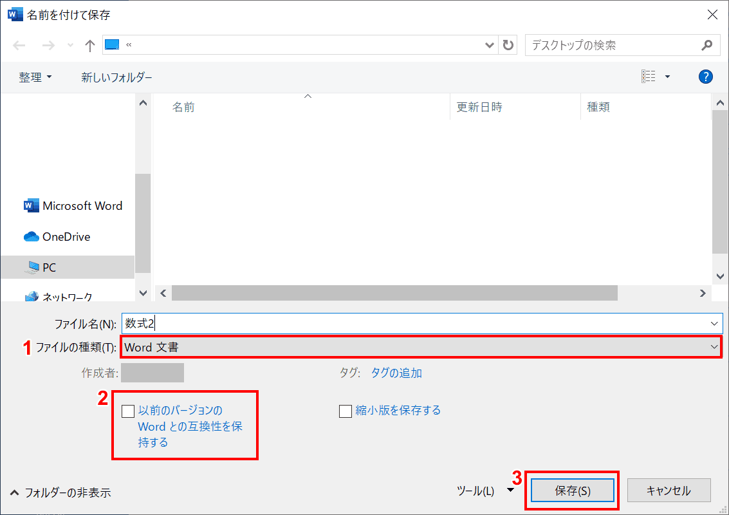Click the search magnifier icon
This screenshot has width=729, height=515.
[x=706, y=45]
